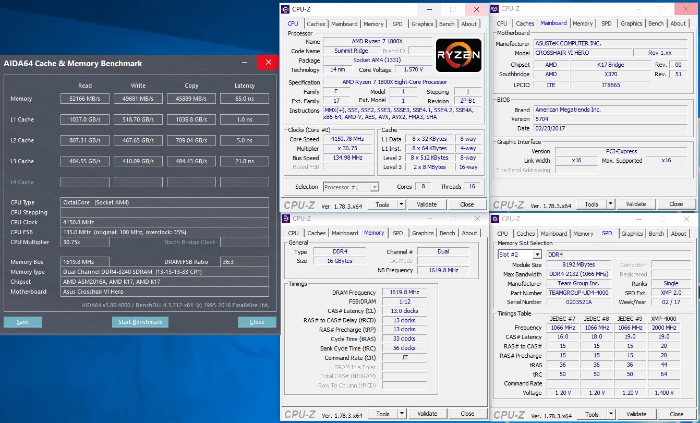The width and height of the screenshot is (700, 423).
Task: Click CPU-Z title icon in Memory tab window
Action: click(285, 219)
